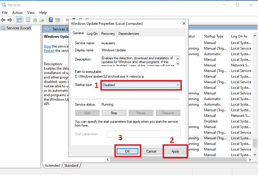Toggle the Show/Hide Console Tree toolbar icon
258x175 pixels.
point(19,20)
